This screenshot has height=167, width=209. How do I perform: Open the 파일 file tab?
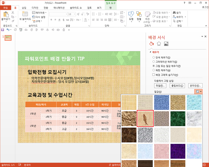pyautogui.click(x=6, y=8)
